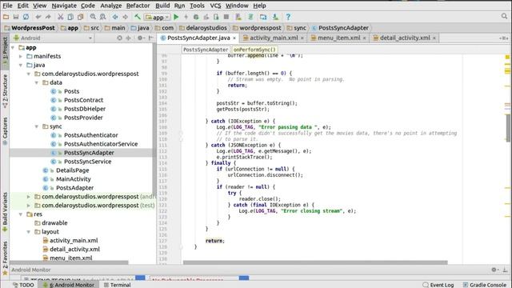
Task: Expand the manifests folder
Action: coord(21,57)
